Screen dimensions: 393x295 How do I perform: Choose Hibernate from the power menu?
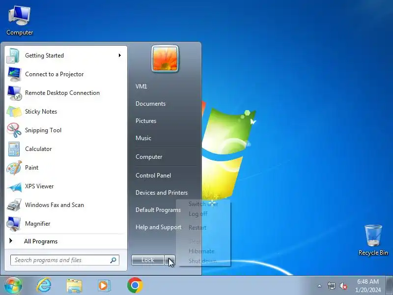point(201,251)
